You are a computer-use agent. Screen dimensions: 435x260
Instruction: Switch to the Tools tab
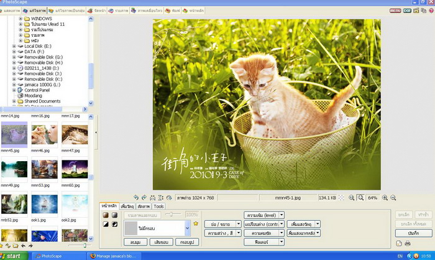pyautogui.click(x=158, y=206)
